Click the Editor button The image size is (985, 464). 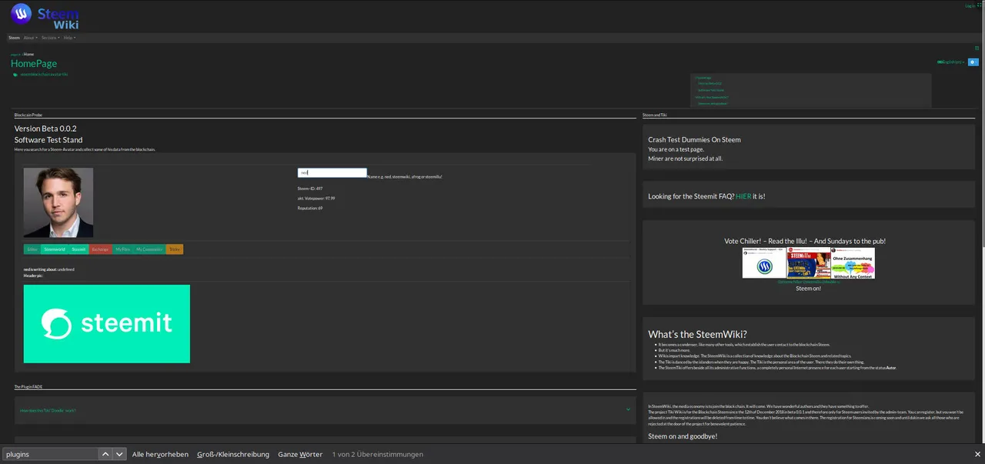(32, 249)
